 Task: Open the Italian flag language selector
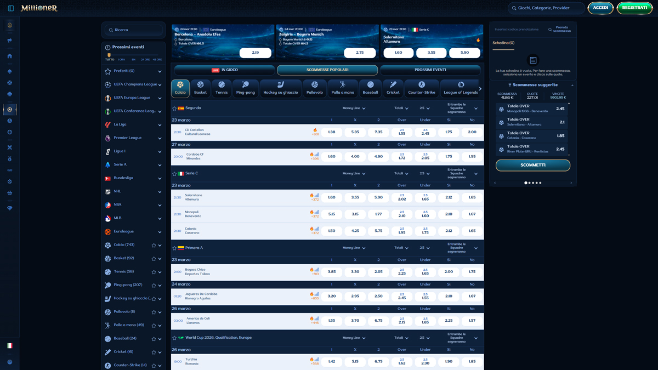coord(9,346)
